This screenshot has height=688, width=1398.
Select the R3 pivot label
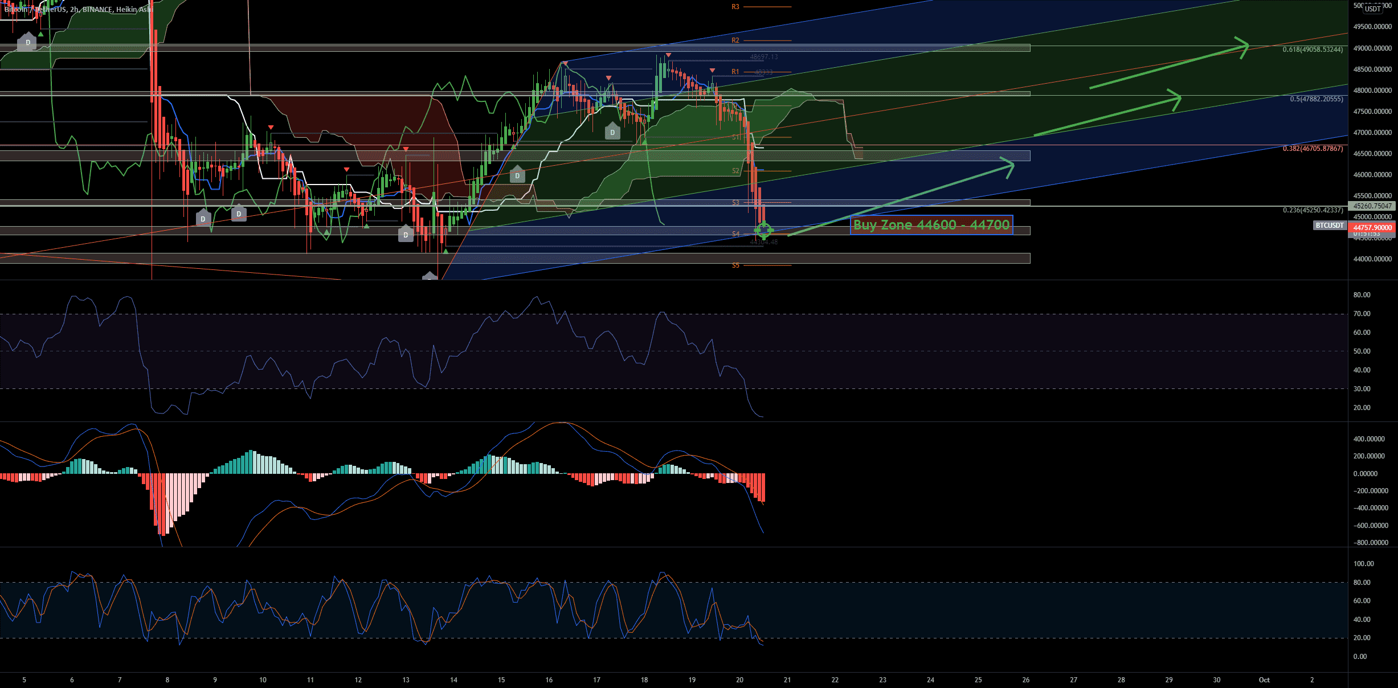coord(735,7)
